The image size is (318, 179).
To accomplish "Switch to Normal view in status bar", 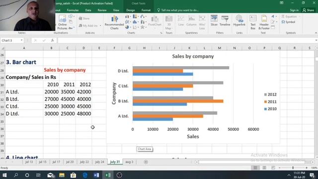I will [255, 168].
